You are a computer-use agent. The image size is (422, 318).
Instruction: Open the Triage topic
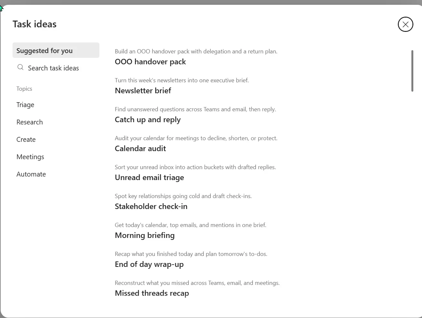[25, 105]
